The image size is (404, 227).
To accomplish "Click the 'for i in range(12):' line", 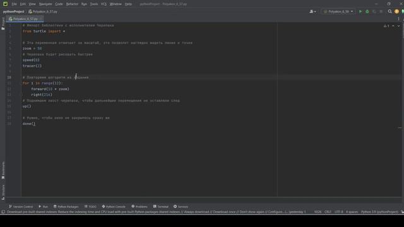I will [x=43, y=83].
